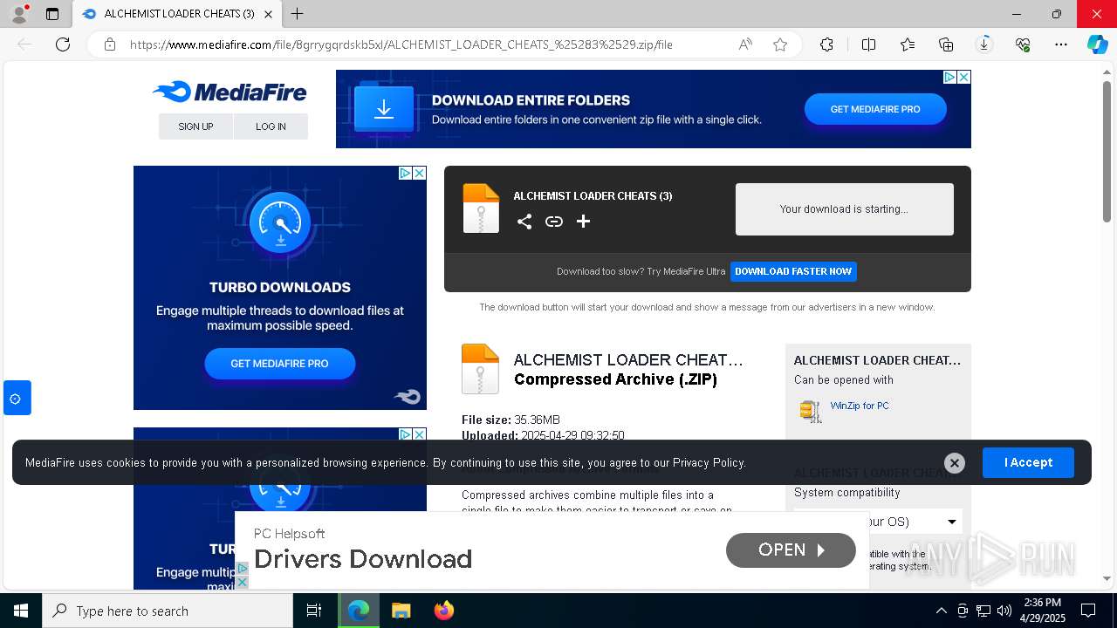This screenshot has height=628, width=1117.
Task: Open browser Extensions puzzle icon
Action: pyautogui.click(x=827, y=44)
